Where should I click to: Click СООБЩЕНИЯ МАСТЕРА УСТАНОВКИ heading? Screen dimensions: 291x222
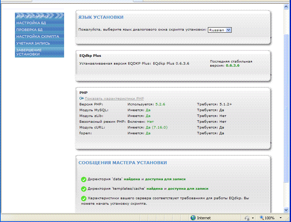pos(123,163)
